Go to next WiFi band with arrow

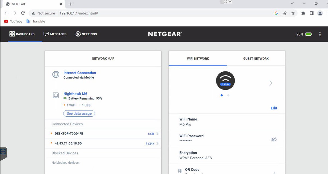pyautogui.click(x=271, y=83)
